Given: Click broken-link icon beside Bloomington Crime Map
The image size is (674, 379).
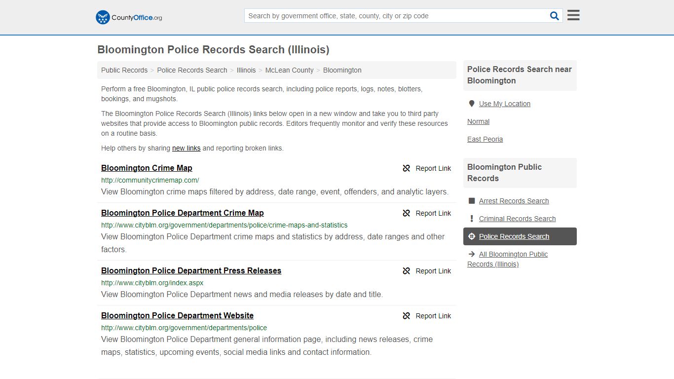Looking at the screenshot, I should 407,168.
